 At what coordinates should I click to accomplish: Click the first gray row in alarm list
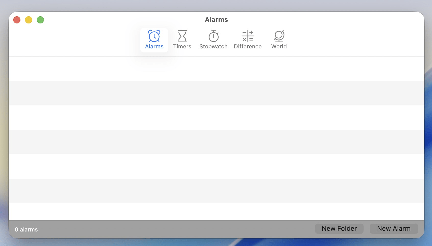pyautogui.click(x=216, y=93)
